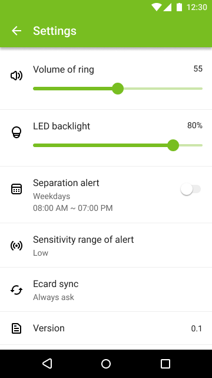Image resolution: width=212 pixels, height=378 pixels.
Task: Enable the Separation alert switch
Action: coord(191,189)
